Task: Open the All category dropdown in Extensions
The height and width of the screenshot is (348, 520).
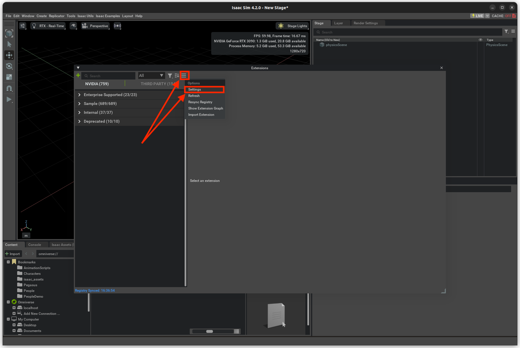Action: pyautogui.click(x=151, y=75)
